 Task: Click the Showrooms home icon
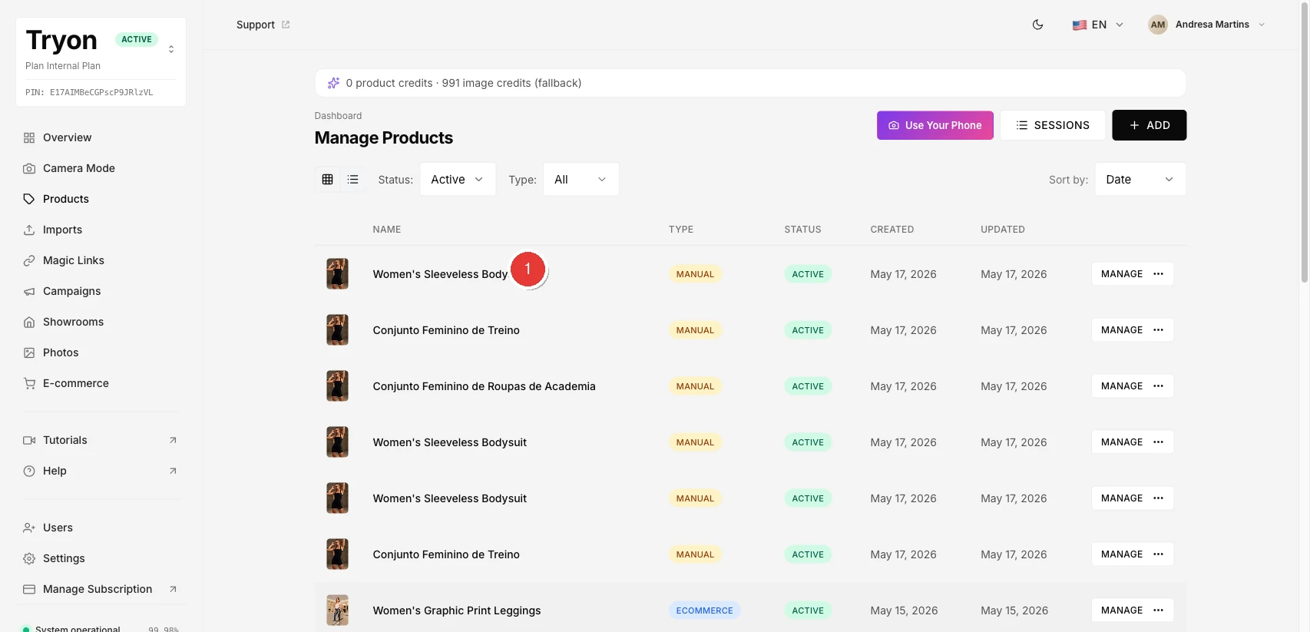29,322
